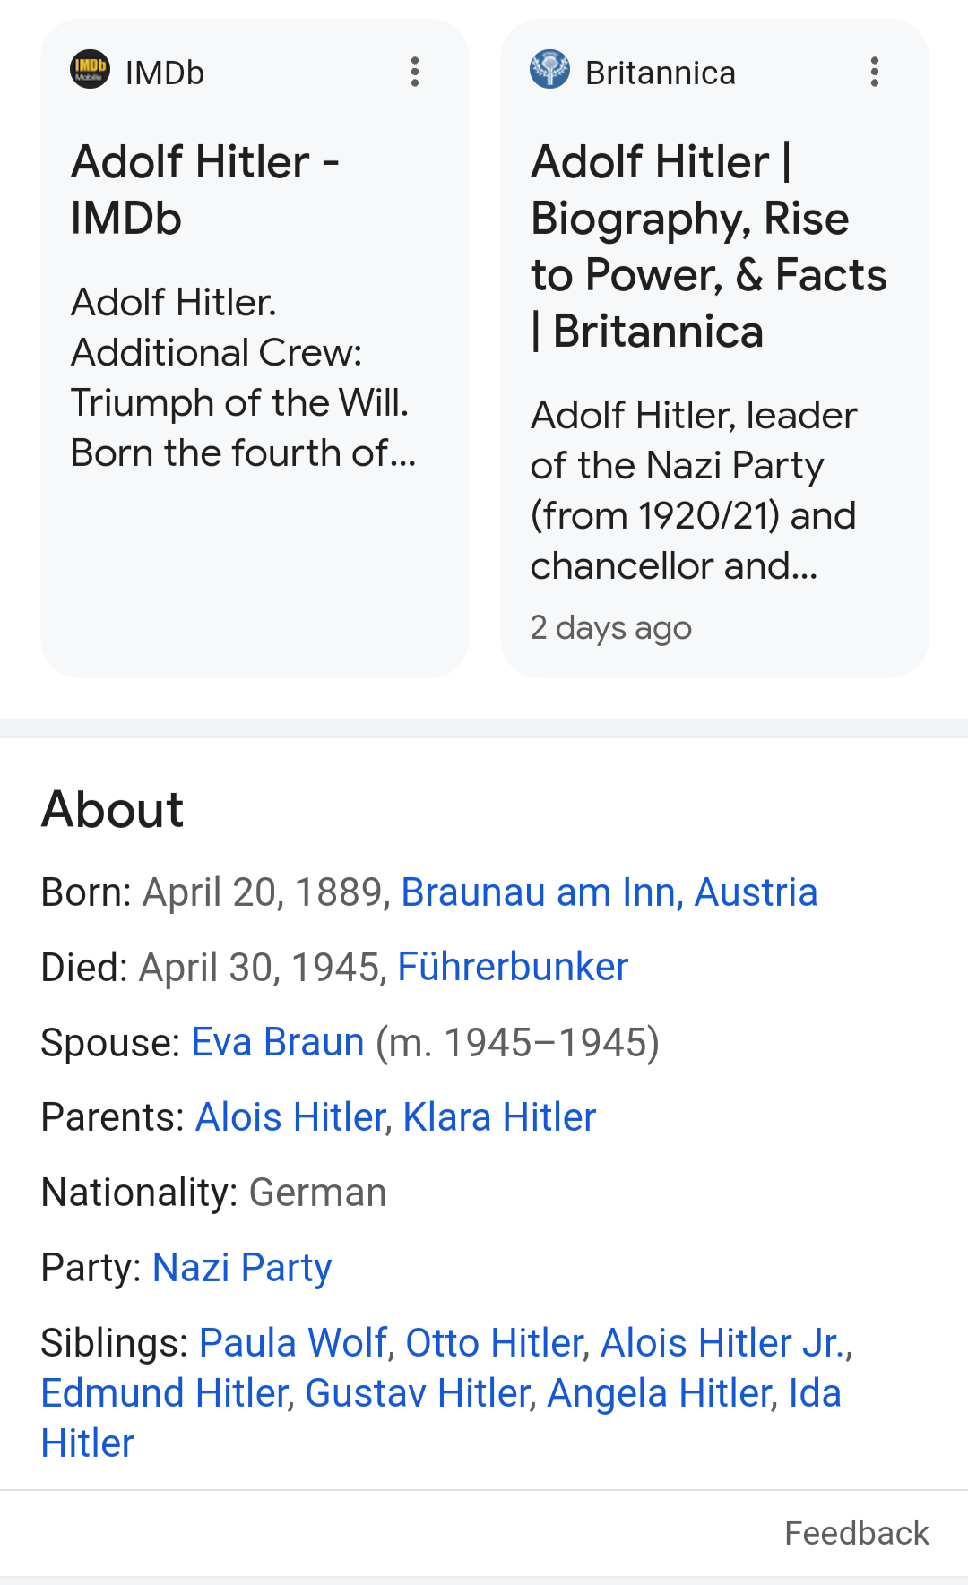The image size is (968, 1585).
Task: Select the Otto Hitler sibling link
Action: [495, 1343]
